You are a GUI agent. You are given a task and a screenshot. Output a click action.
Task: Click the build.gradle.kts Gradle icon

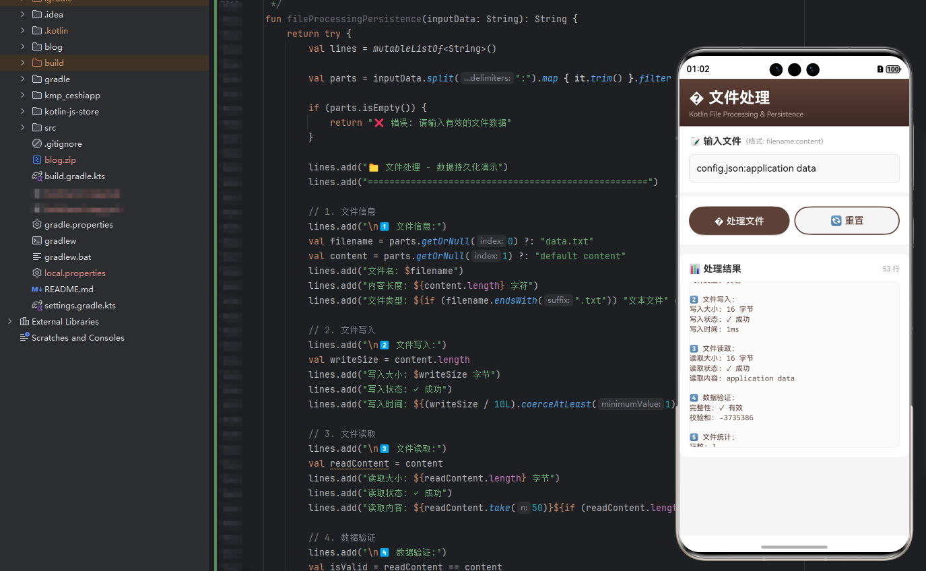37,176
